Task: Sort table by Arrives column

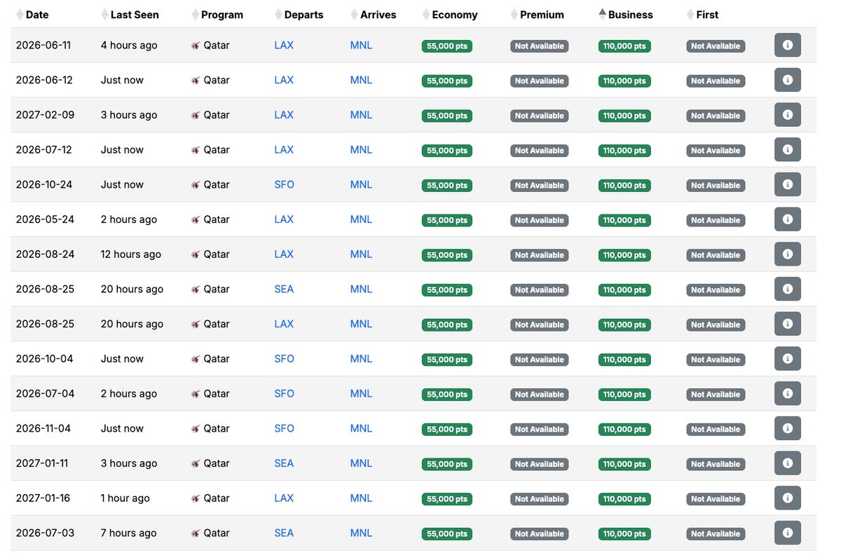Action: [374, 15]
